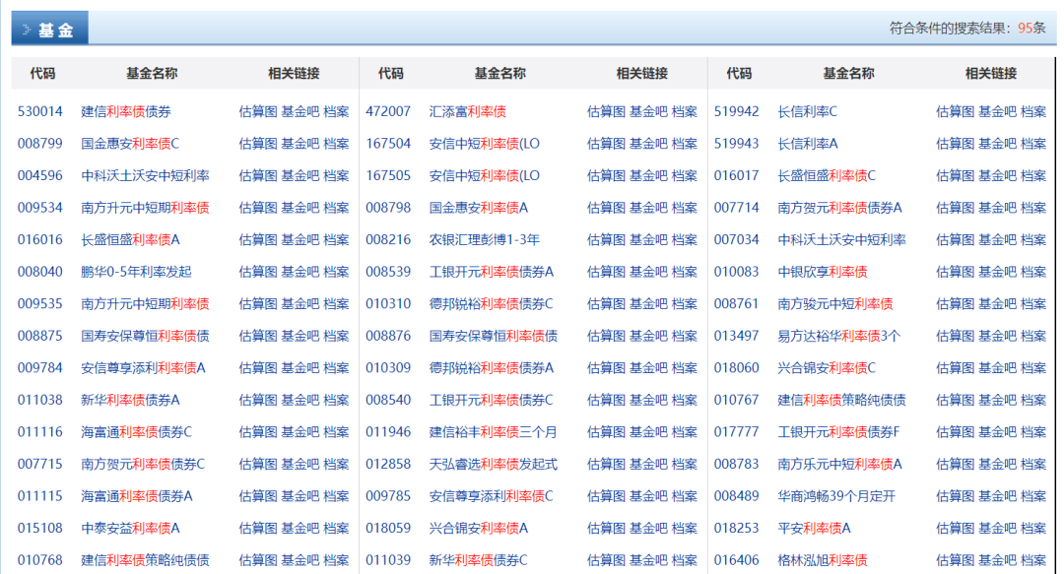
Task: Open 档案 for fund 519942
Action: point(1032,111)
